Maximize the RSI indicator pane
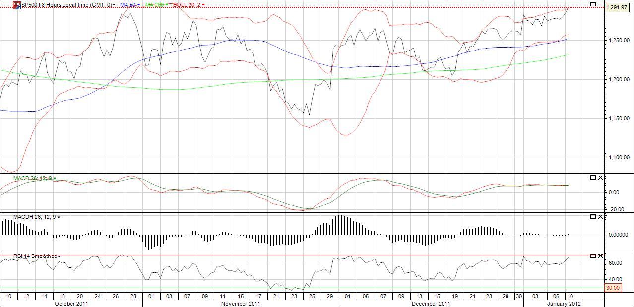Viewport: 634px width, 307px height. click(593, 256)
